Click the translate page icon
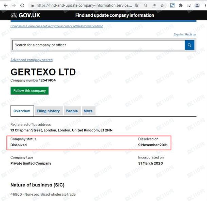Image resolution: width=207 pixels, height=201 pixels. pos(137,5)
